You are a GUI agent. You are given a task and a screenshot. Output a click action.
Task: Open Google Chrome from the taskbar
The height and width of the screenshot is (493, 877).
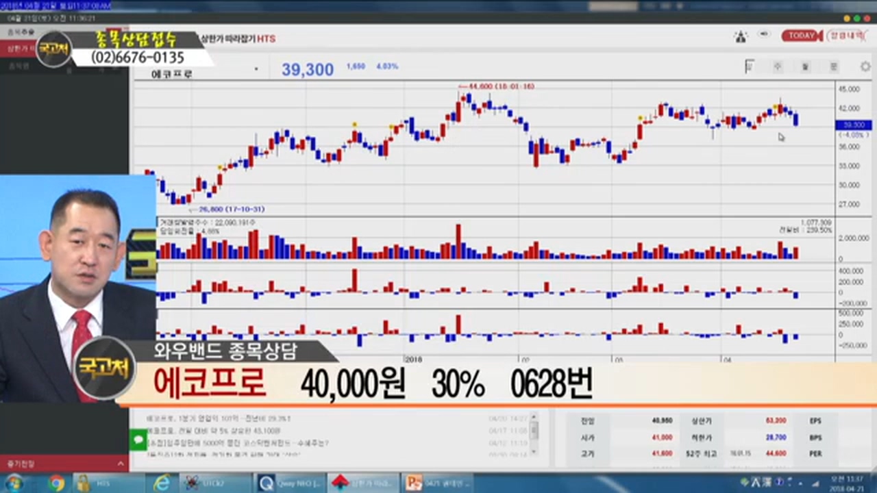point(56,483)
